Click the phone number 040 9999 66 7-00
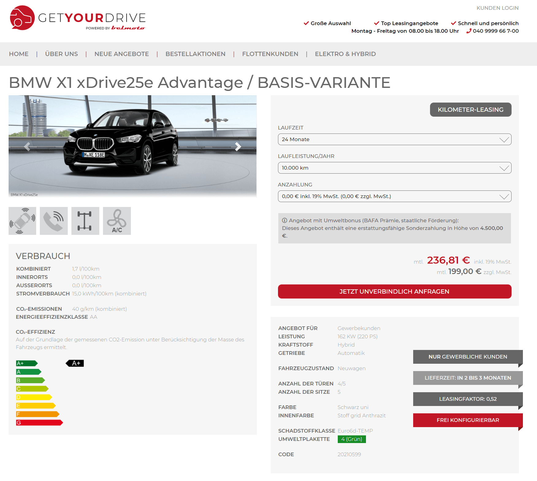Viewport: 537px width, 481px height. 496,31
